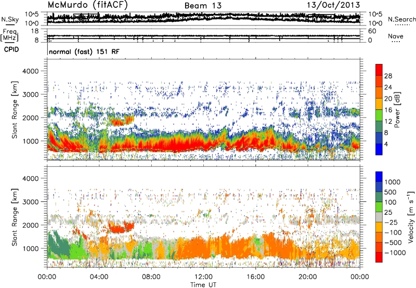Screen dimensions: 416x288
Task: Click the 'Nave' legend label
Action: (396, 36)
